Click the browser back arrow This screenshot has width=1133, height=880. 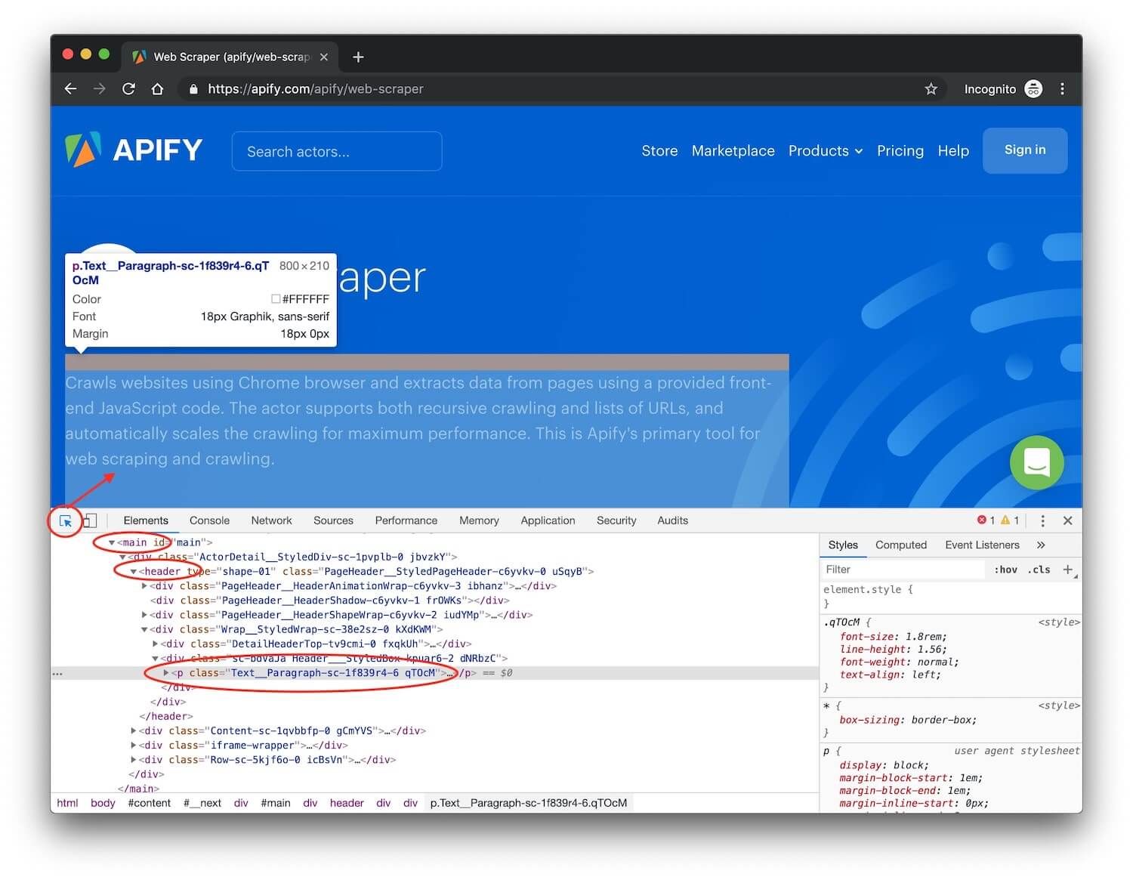(x=70, y=89)
